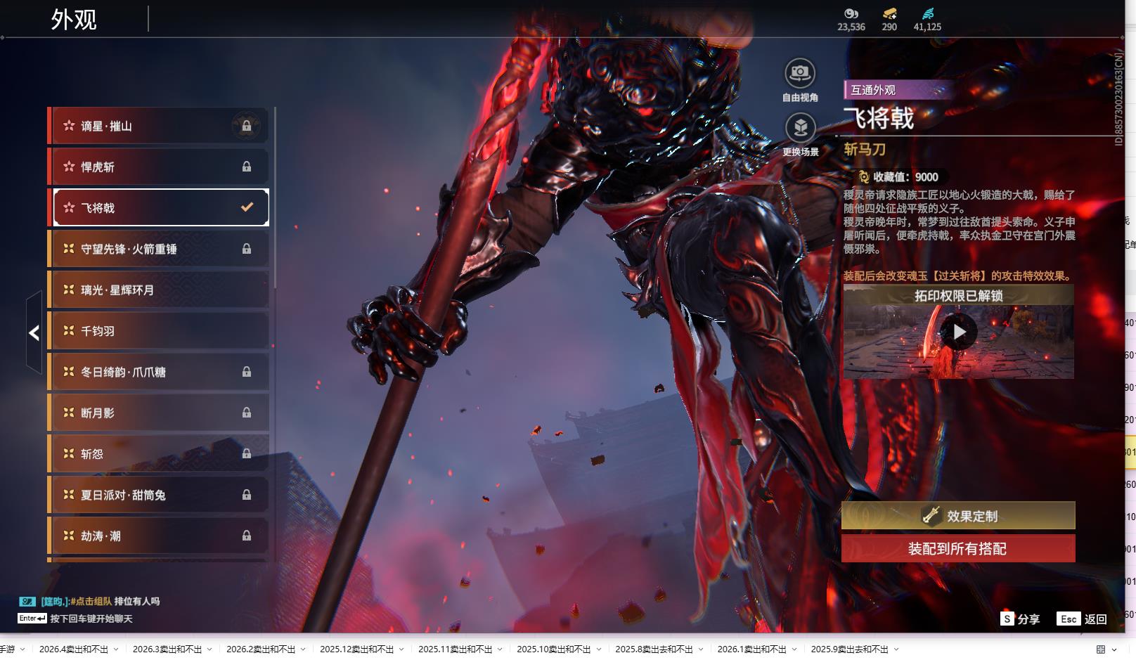Open dropdown arrow of 2026.4卖出和不出 sheet tab
Screen dimensions: 1136x660
tap(115, 649)
